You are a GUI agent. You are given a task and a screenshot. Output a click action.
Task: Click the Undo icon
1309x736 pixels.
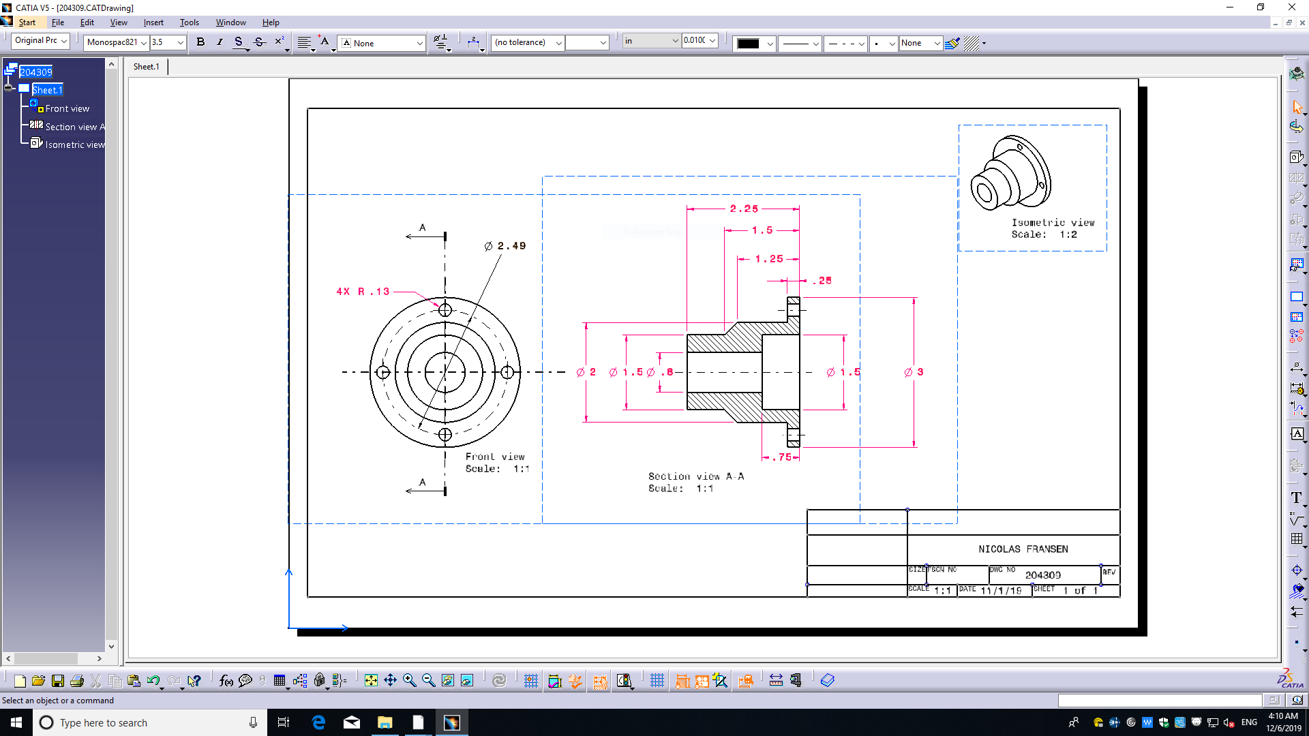[153, 681]
